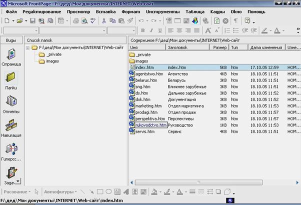Open the Таблица menu
301x205 pixels.
(x=195, y=11)
